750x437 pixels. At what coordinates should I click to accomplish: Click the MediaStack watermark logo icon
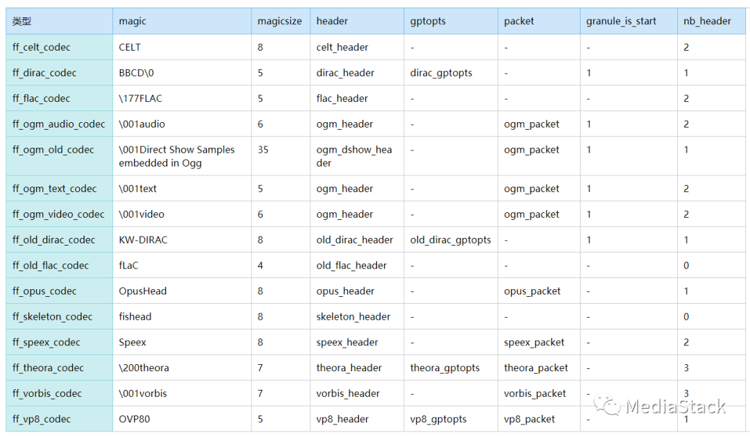[608, 405]
